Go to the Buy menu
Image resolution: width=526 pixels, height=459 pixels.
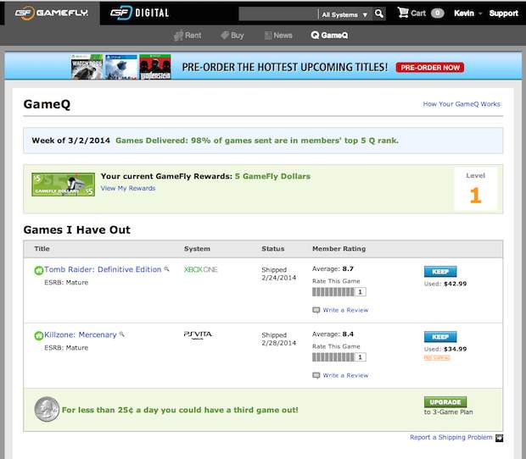click(x=232, y=36)
